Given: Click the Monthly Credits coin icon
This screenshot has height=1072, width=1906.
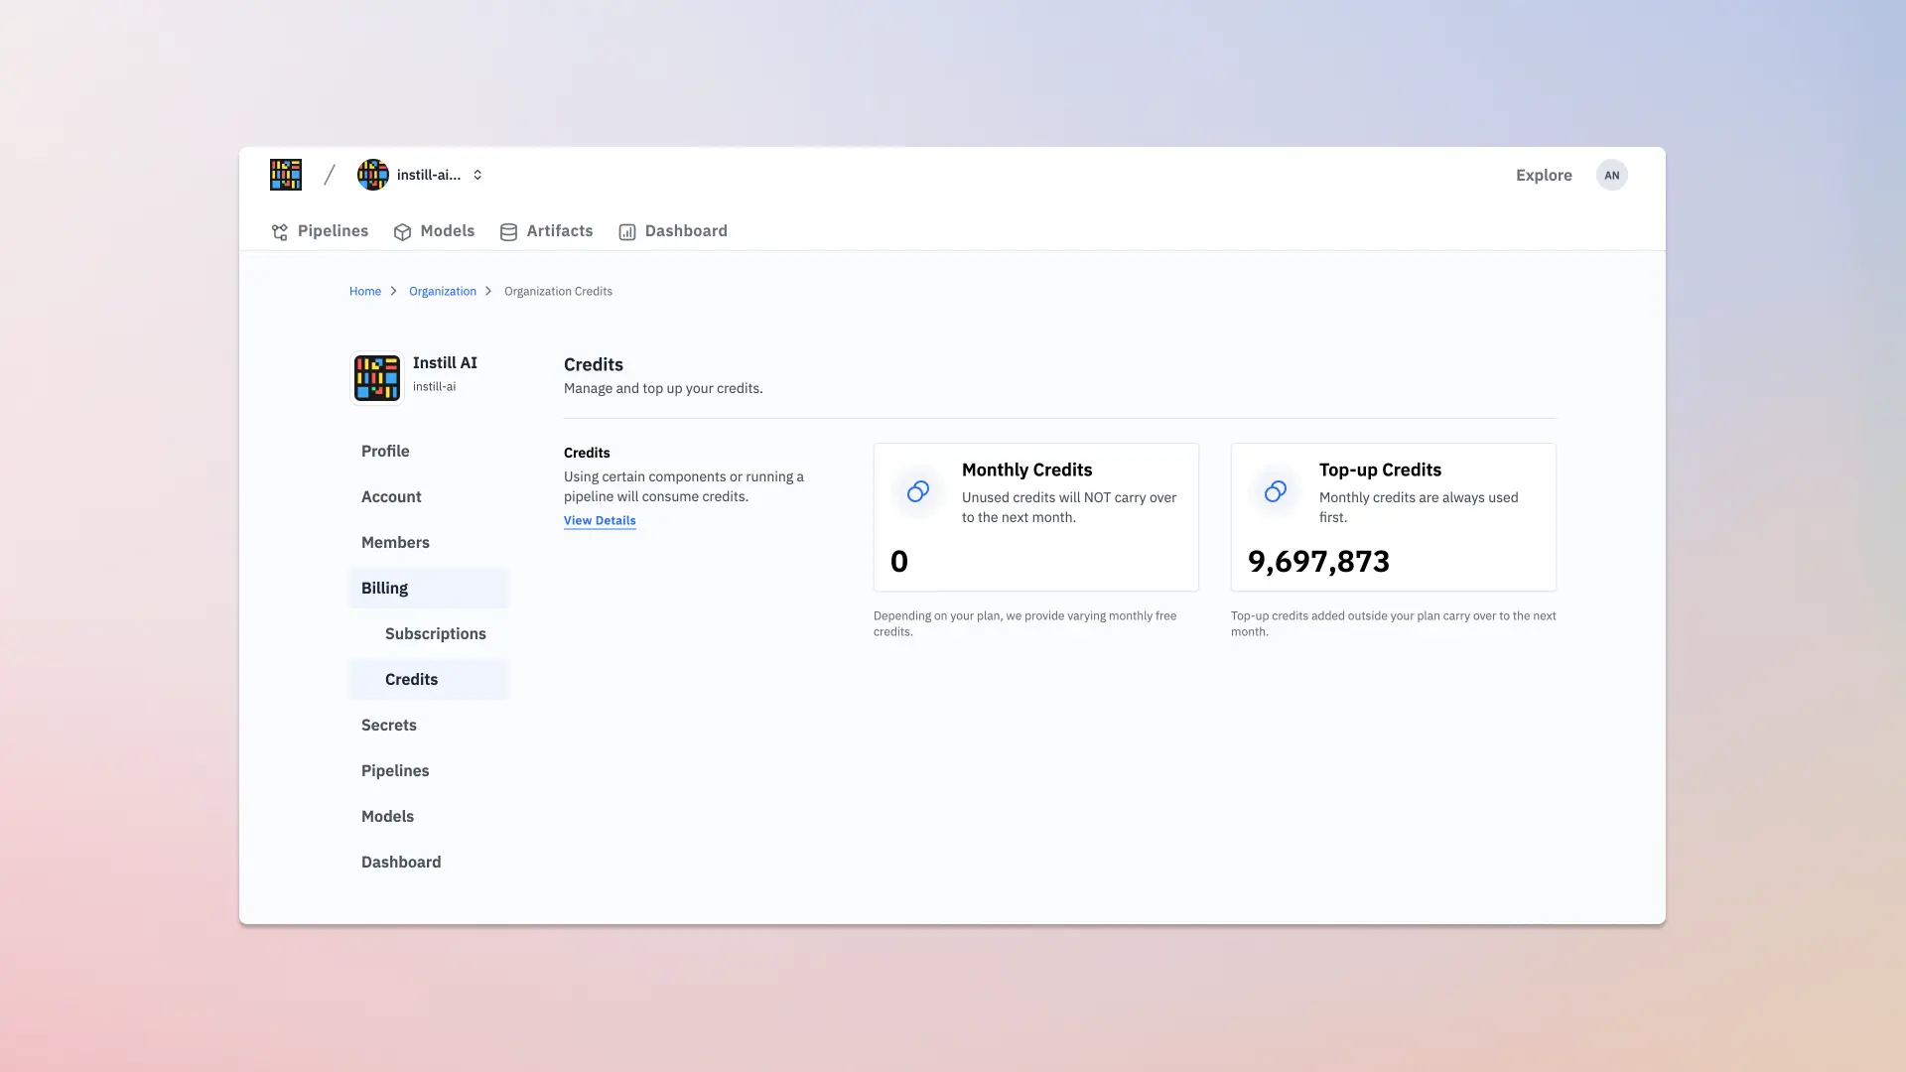Looking at the screenshot, I should (918, 491).
